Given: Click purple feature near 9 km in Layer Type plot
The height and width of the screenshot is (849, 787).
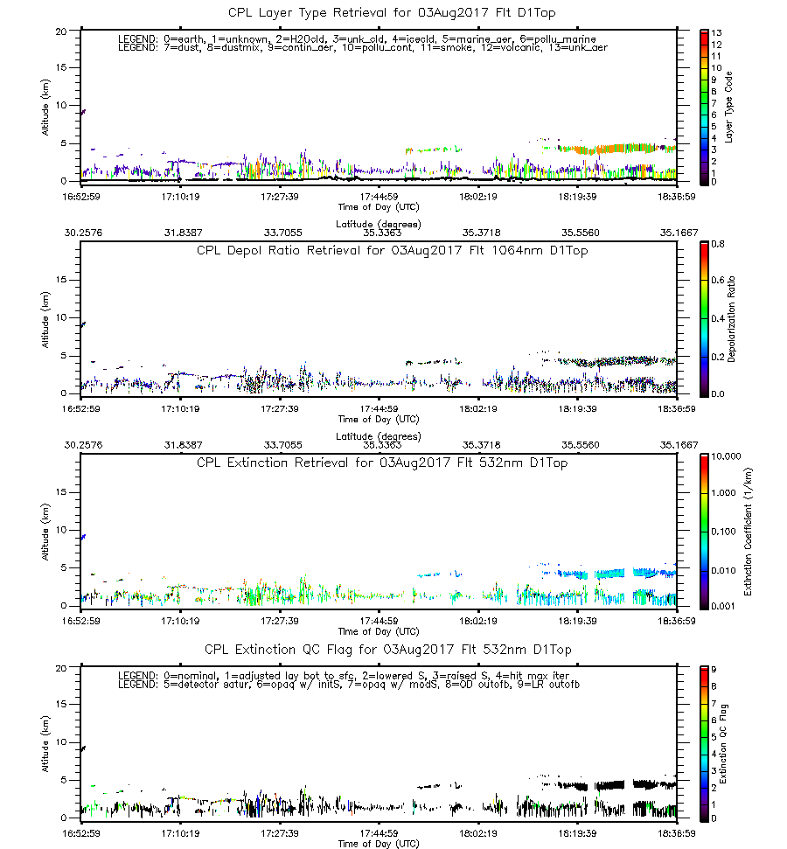Looking at the screenshot, I should coord(83,112).
